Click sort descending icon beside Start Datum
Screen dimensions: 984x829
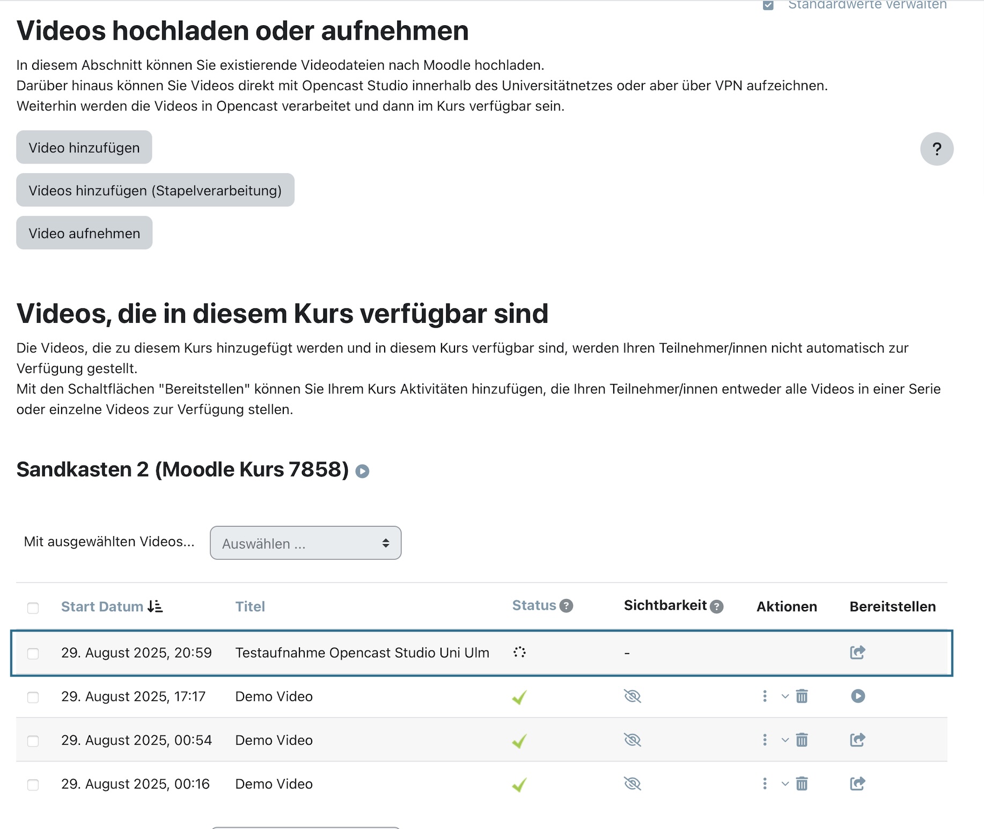(x=155, y=606)
